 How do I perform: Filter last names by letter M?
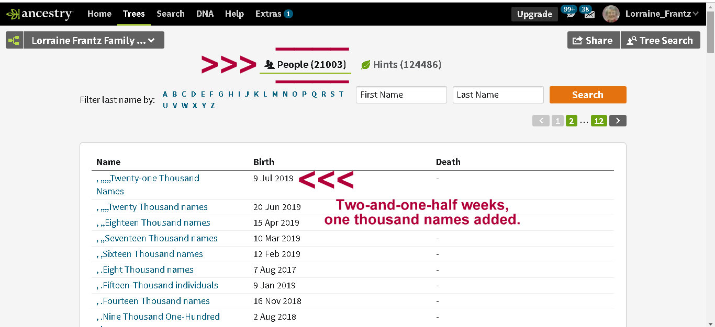pyautogui.click(x=275, y=94)
